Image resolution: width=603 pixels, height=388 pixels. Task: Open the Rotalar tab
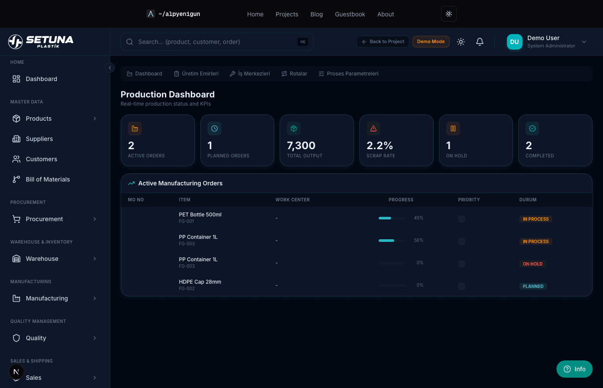[294, 73]
